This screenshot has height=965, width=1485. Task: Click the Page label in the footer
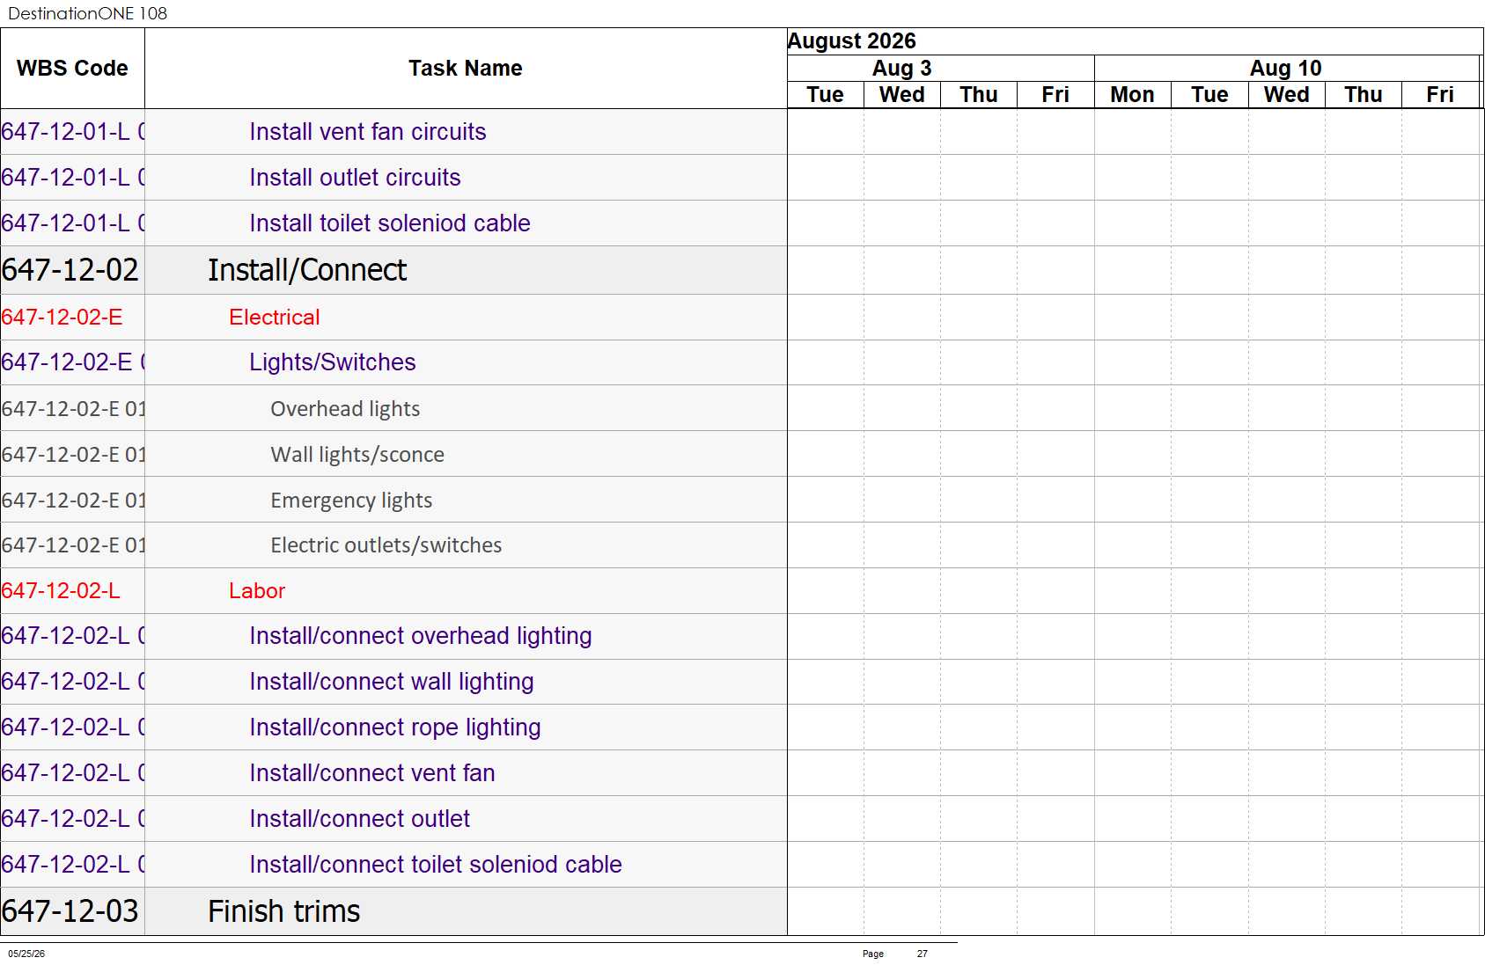tap(872, 954)
